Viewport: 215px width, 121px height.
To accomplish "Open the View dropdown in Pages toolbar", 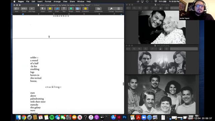I will click(x=16, y=9).
